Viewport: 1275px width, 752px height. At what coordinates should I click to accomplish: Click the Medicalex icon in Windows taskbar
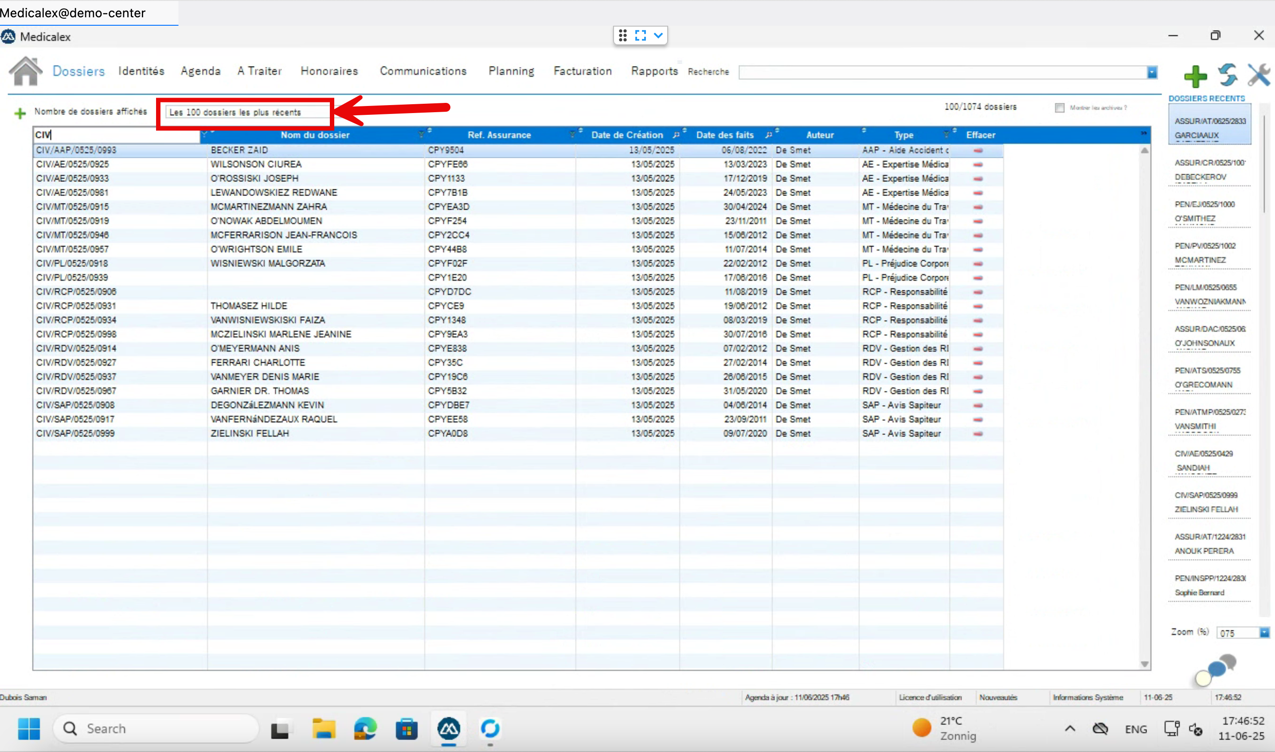(448, 728)
